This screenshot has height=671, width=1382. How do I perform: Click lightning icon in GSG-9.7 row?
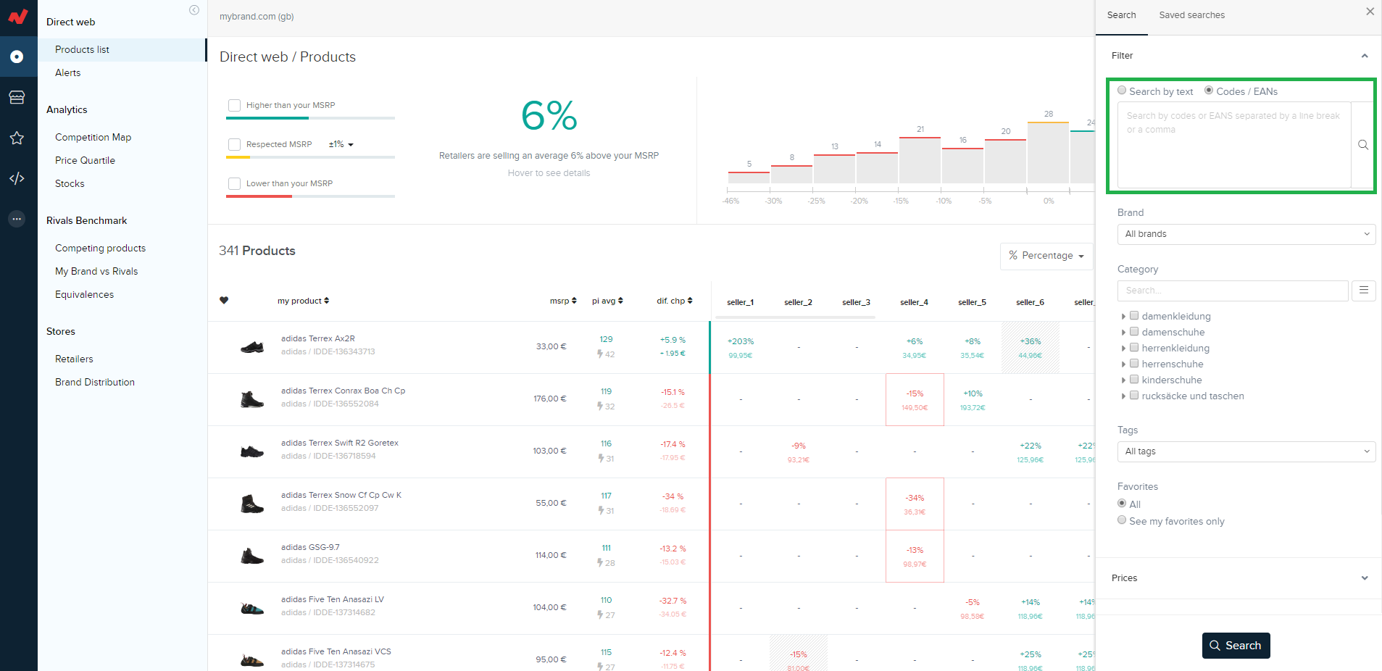click(x=600, y=563)
